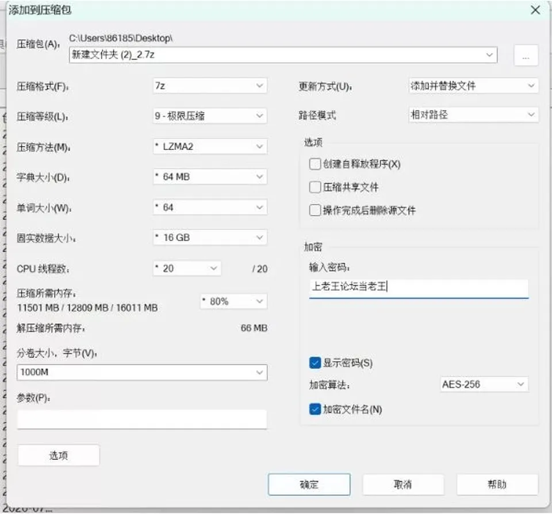Open the memory usage 80% dropdown

coord(234,301)
